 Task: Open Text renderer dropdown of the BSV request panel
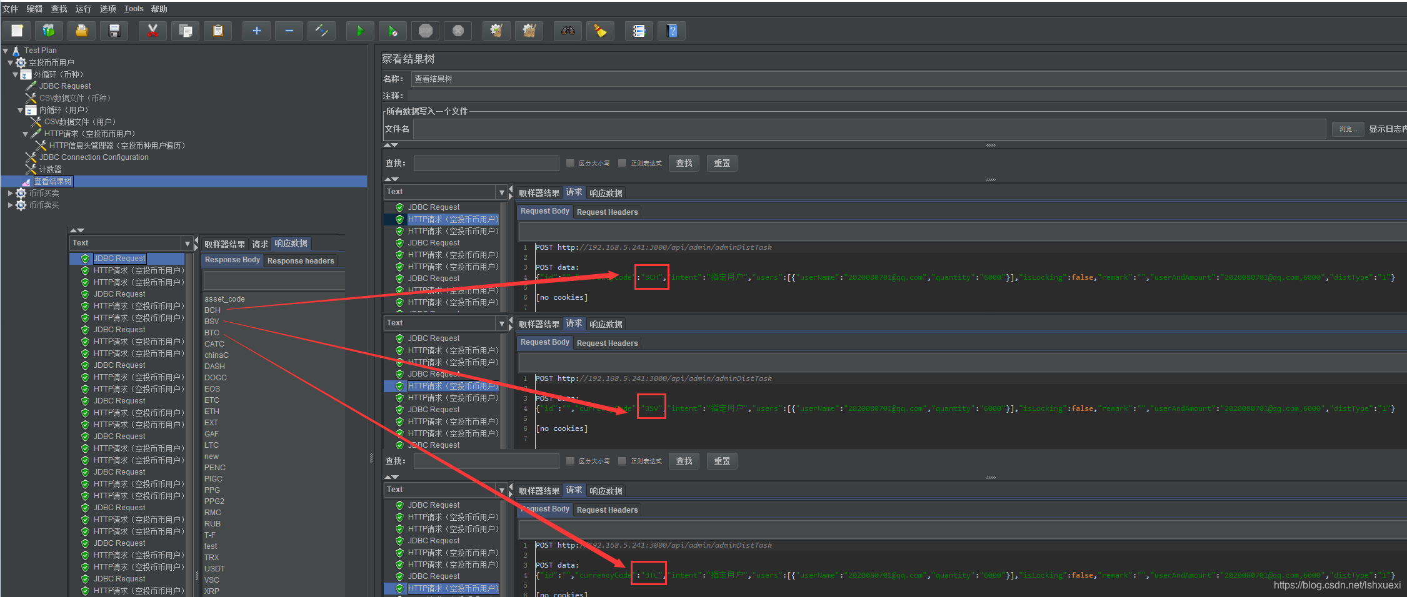pyautogui.click(x=501, y=323)
